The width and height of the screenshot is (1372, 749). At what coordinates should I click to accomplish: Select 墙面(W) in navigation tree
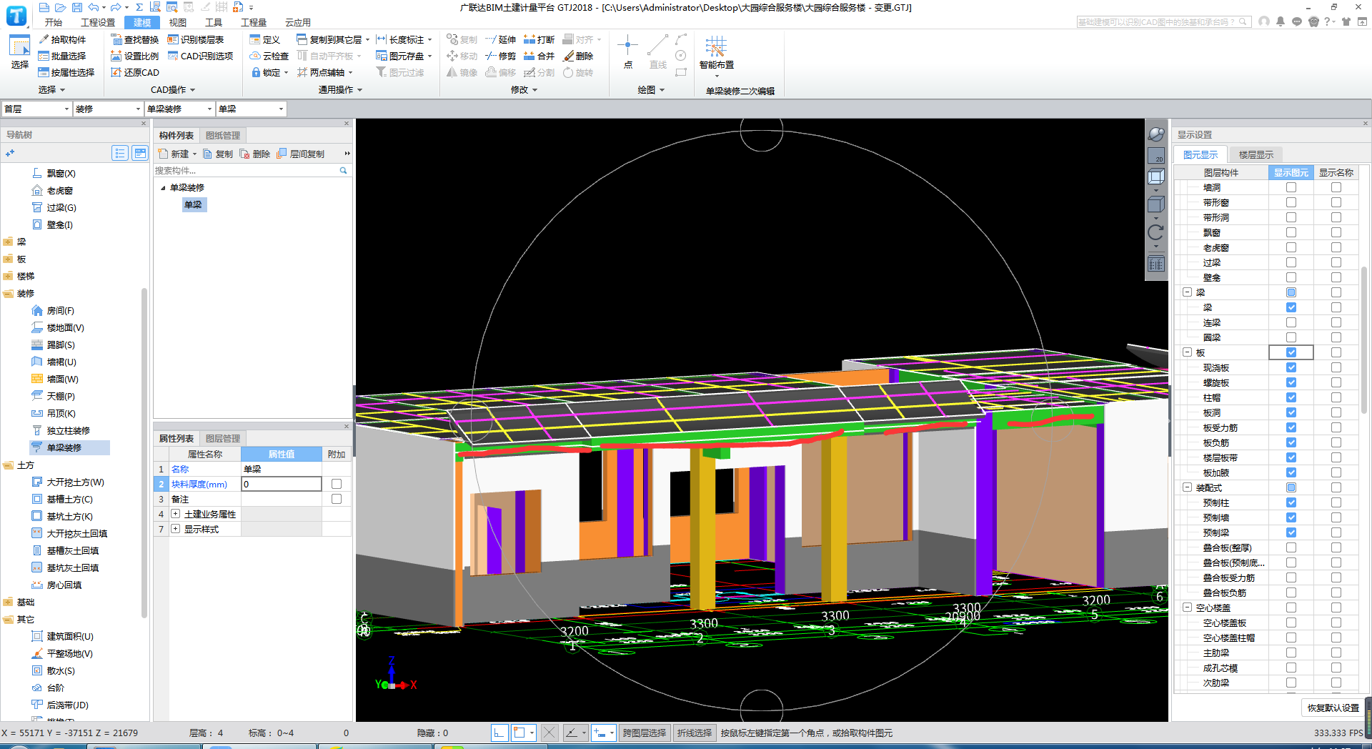pyautogui.click(x=55, y=379)
